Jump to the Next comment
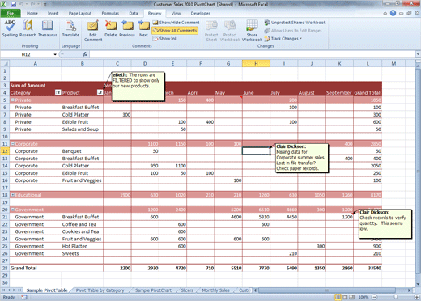Viewport: 421px width, 301px height. coord(143,28)
